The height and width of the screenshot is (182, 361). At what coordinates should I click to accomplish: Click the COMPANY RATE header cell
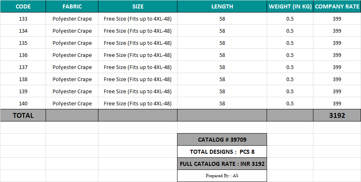[337, 6]
